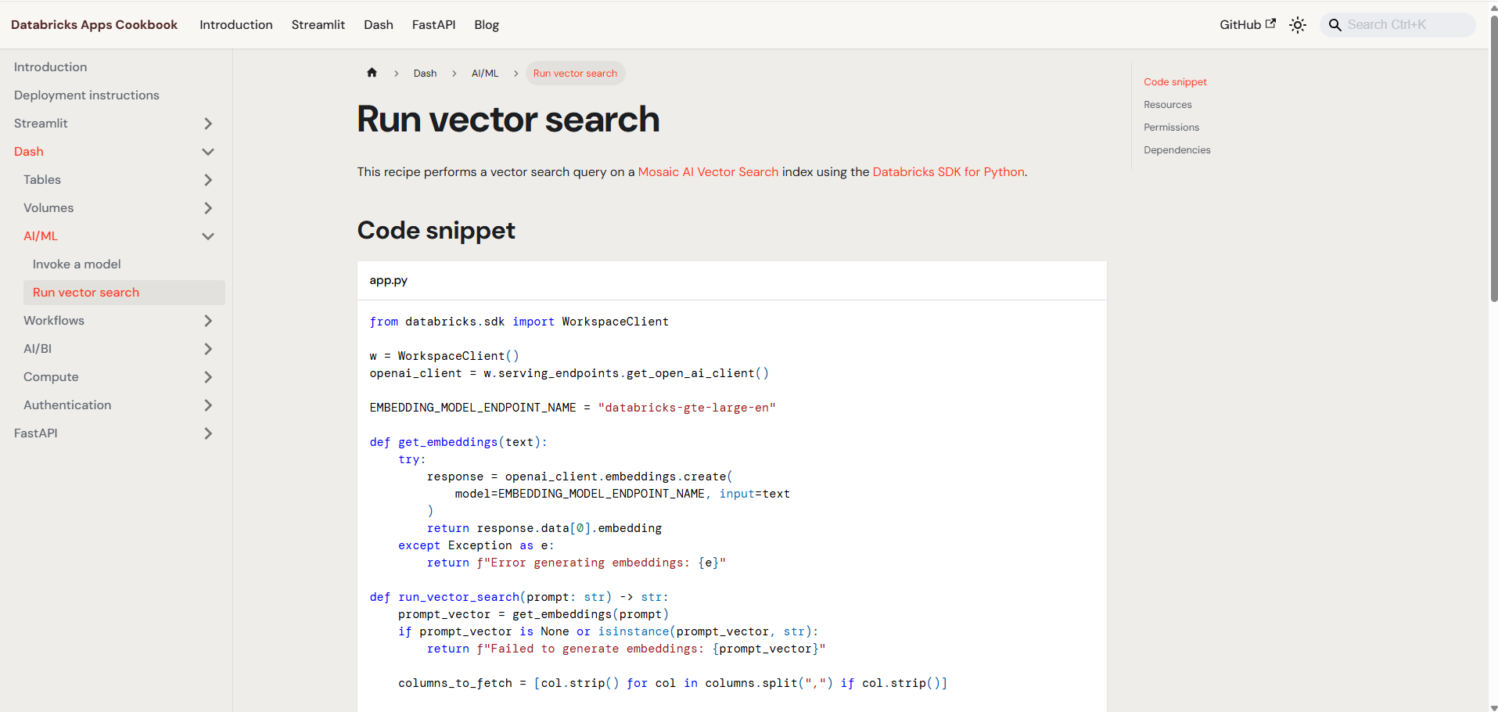Click the search magnifier icon
This screenshot has width=1498, height=712.
tap(1335, 24)
